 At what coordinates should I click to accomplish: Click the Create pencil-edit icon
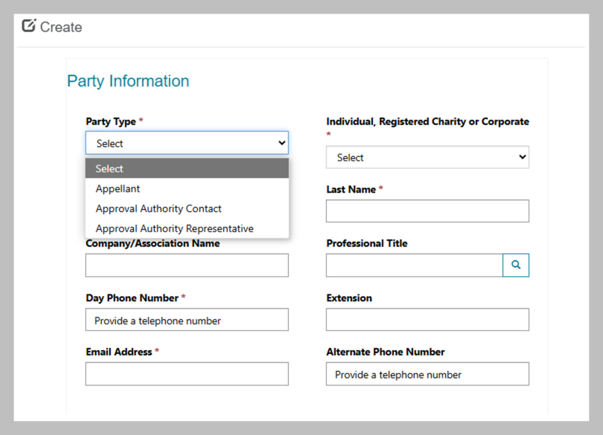pyautogui.click(x=29, y=26)
